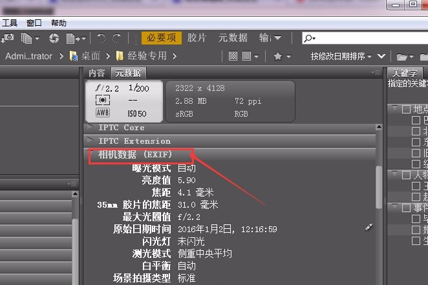This screenshot has height=285, width=428.
Task: Check the keyword starting with 巴 under 地点
Action: (x=416, y=121)
